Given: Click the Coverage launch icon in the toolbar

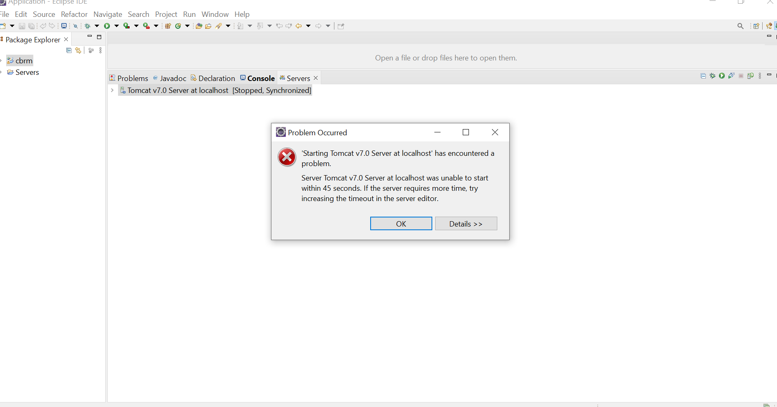Looking at the screenshot, I should pyautogui.click(x=126, y=25).
